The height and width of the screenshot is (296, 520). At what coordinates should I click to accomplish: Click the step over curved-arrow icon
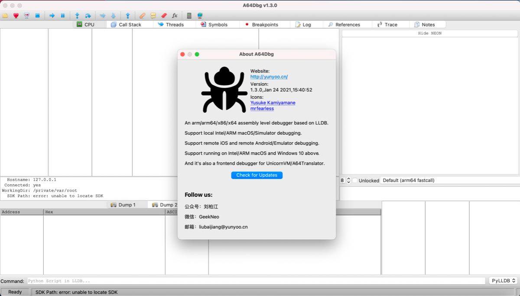(88, 16)
